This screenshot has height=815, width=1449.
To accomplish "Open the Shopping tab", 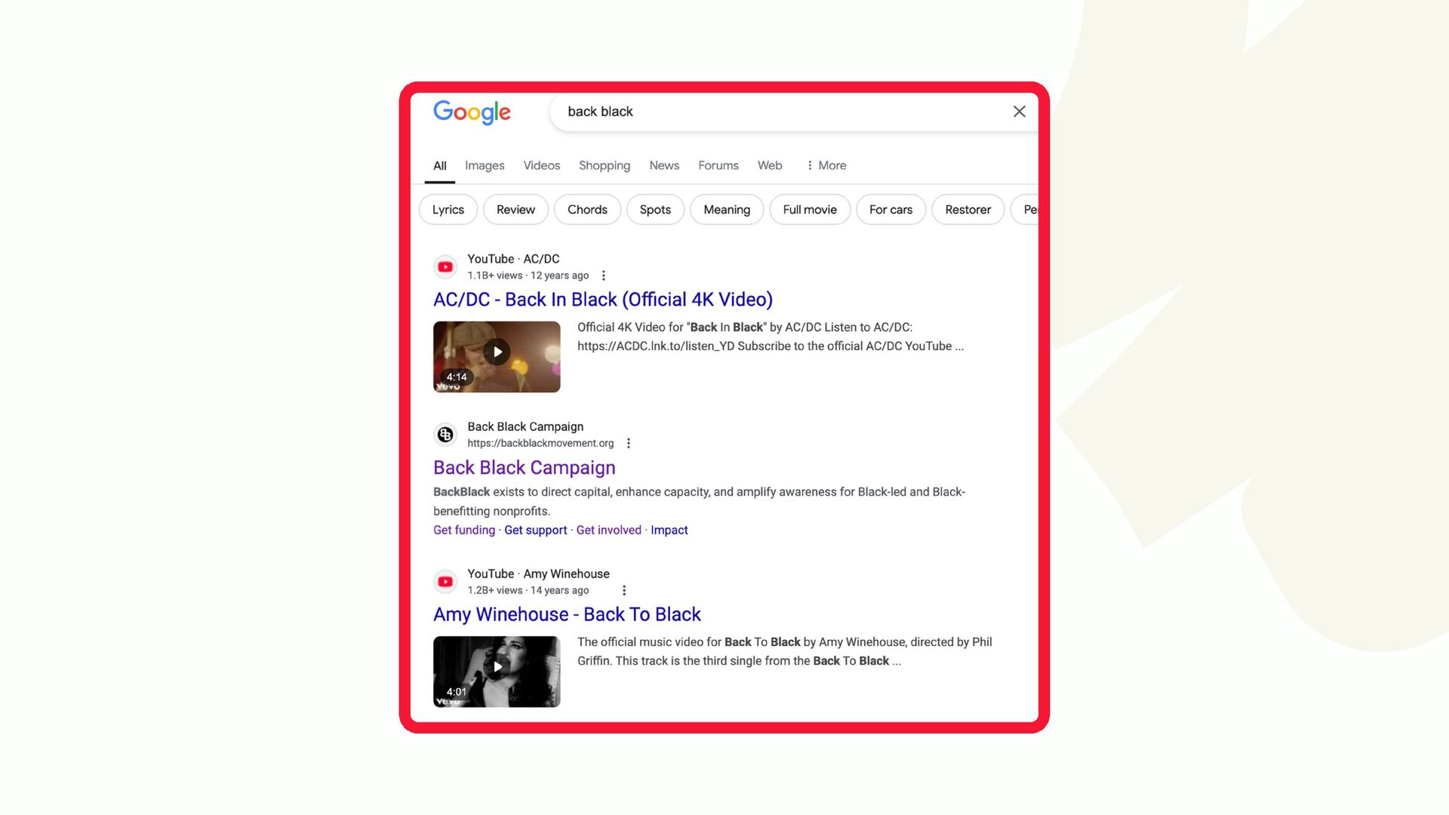I will [605, 165].
